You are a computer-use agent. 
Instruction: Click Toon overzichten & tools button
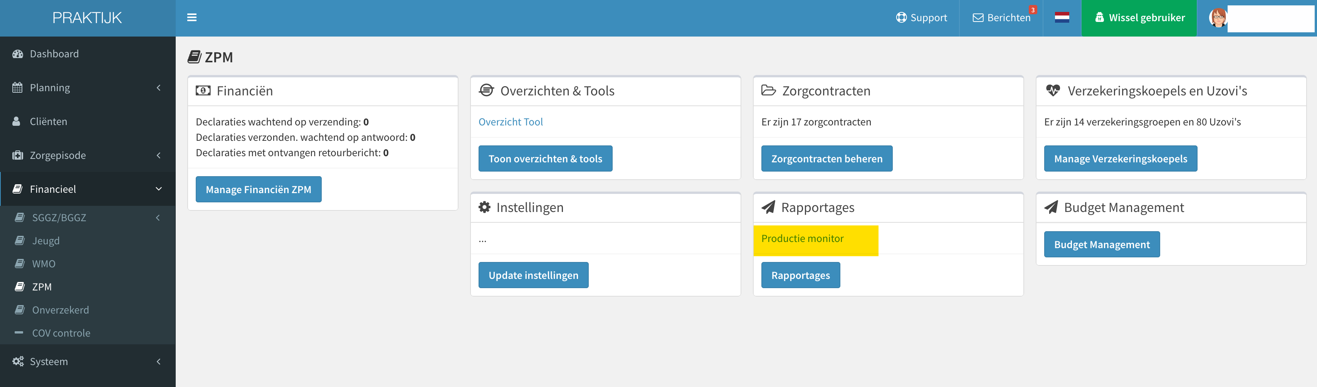tap(545, 158)
